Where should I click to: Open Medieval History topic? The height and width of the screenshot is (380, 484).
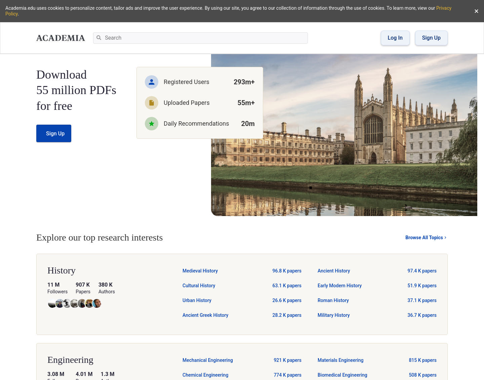(200, 271)
